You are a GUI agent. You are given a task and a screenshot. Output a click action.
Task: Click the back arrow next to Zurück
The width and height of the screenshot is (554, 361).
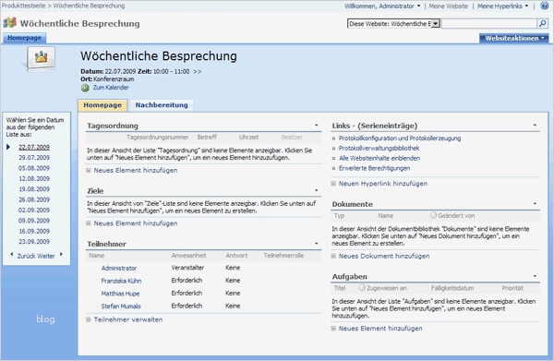[x=12, y=254]
